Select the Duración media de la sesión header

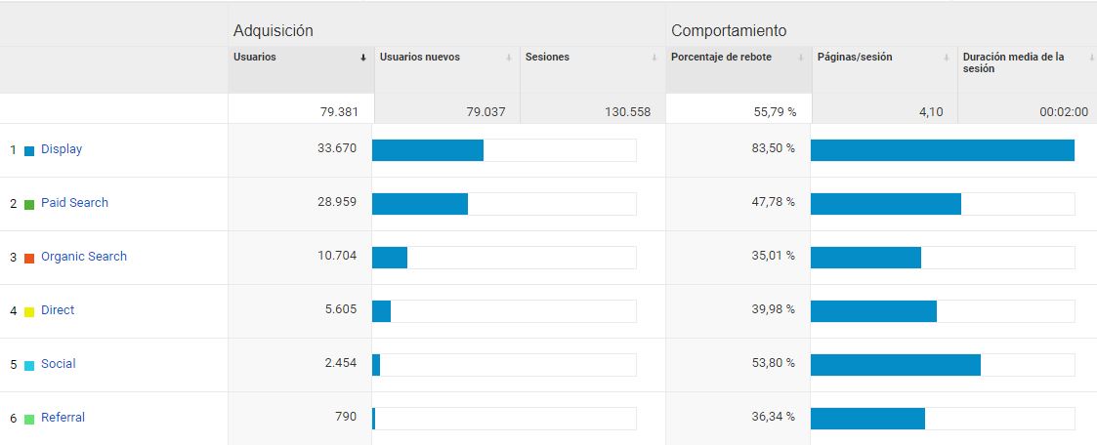click(1027, 70)
